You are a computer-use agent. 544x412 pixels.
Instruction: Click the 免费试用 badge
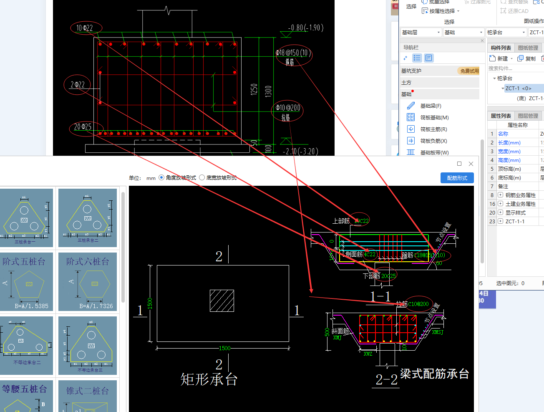point(469,71)
